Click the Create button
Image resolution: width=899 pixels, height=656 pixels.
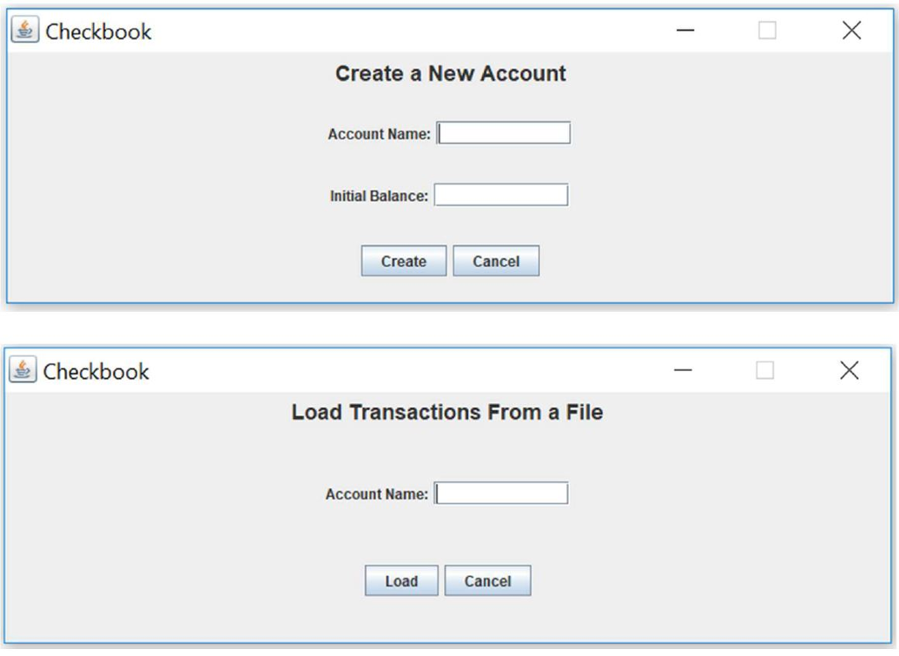404,261
